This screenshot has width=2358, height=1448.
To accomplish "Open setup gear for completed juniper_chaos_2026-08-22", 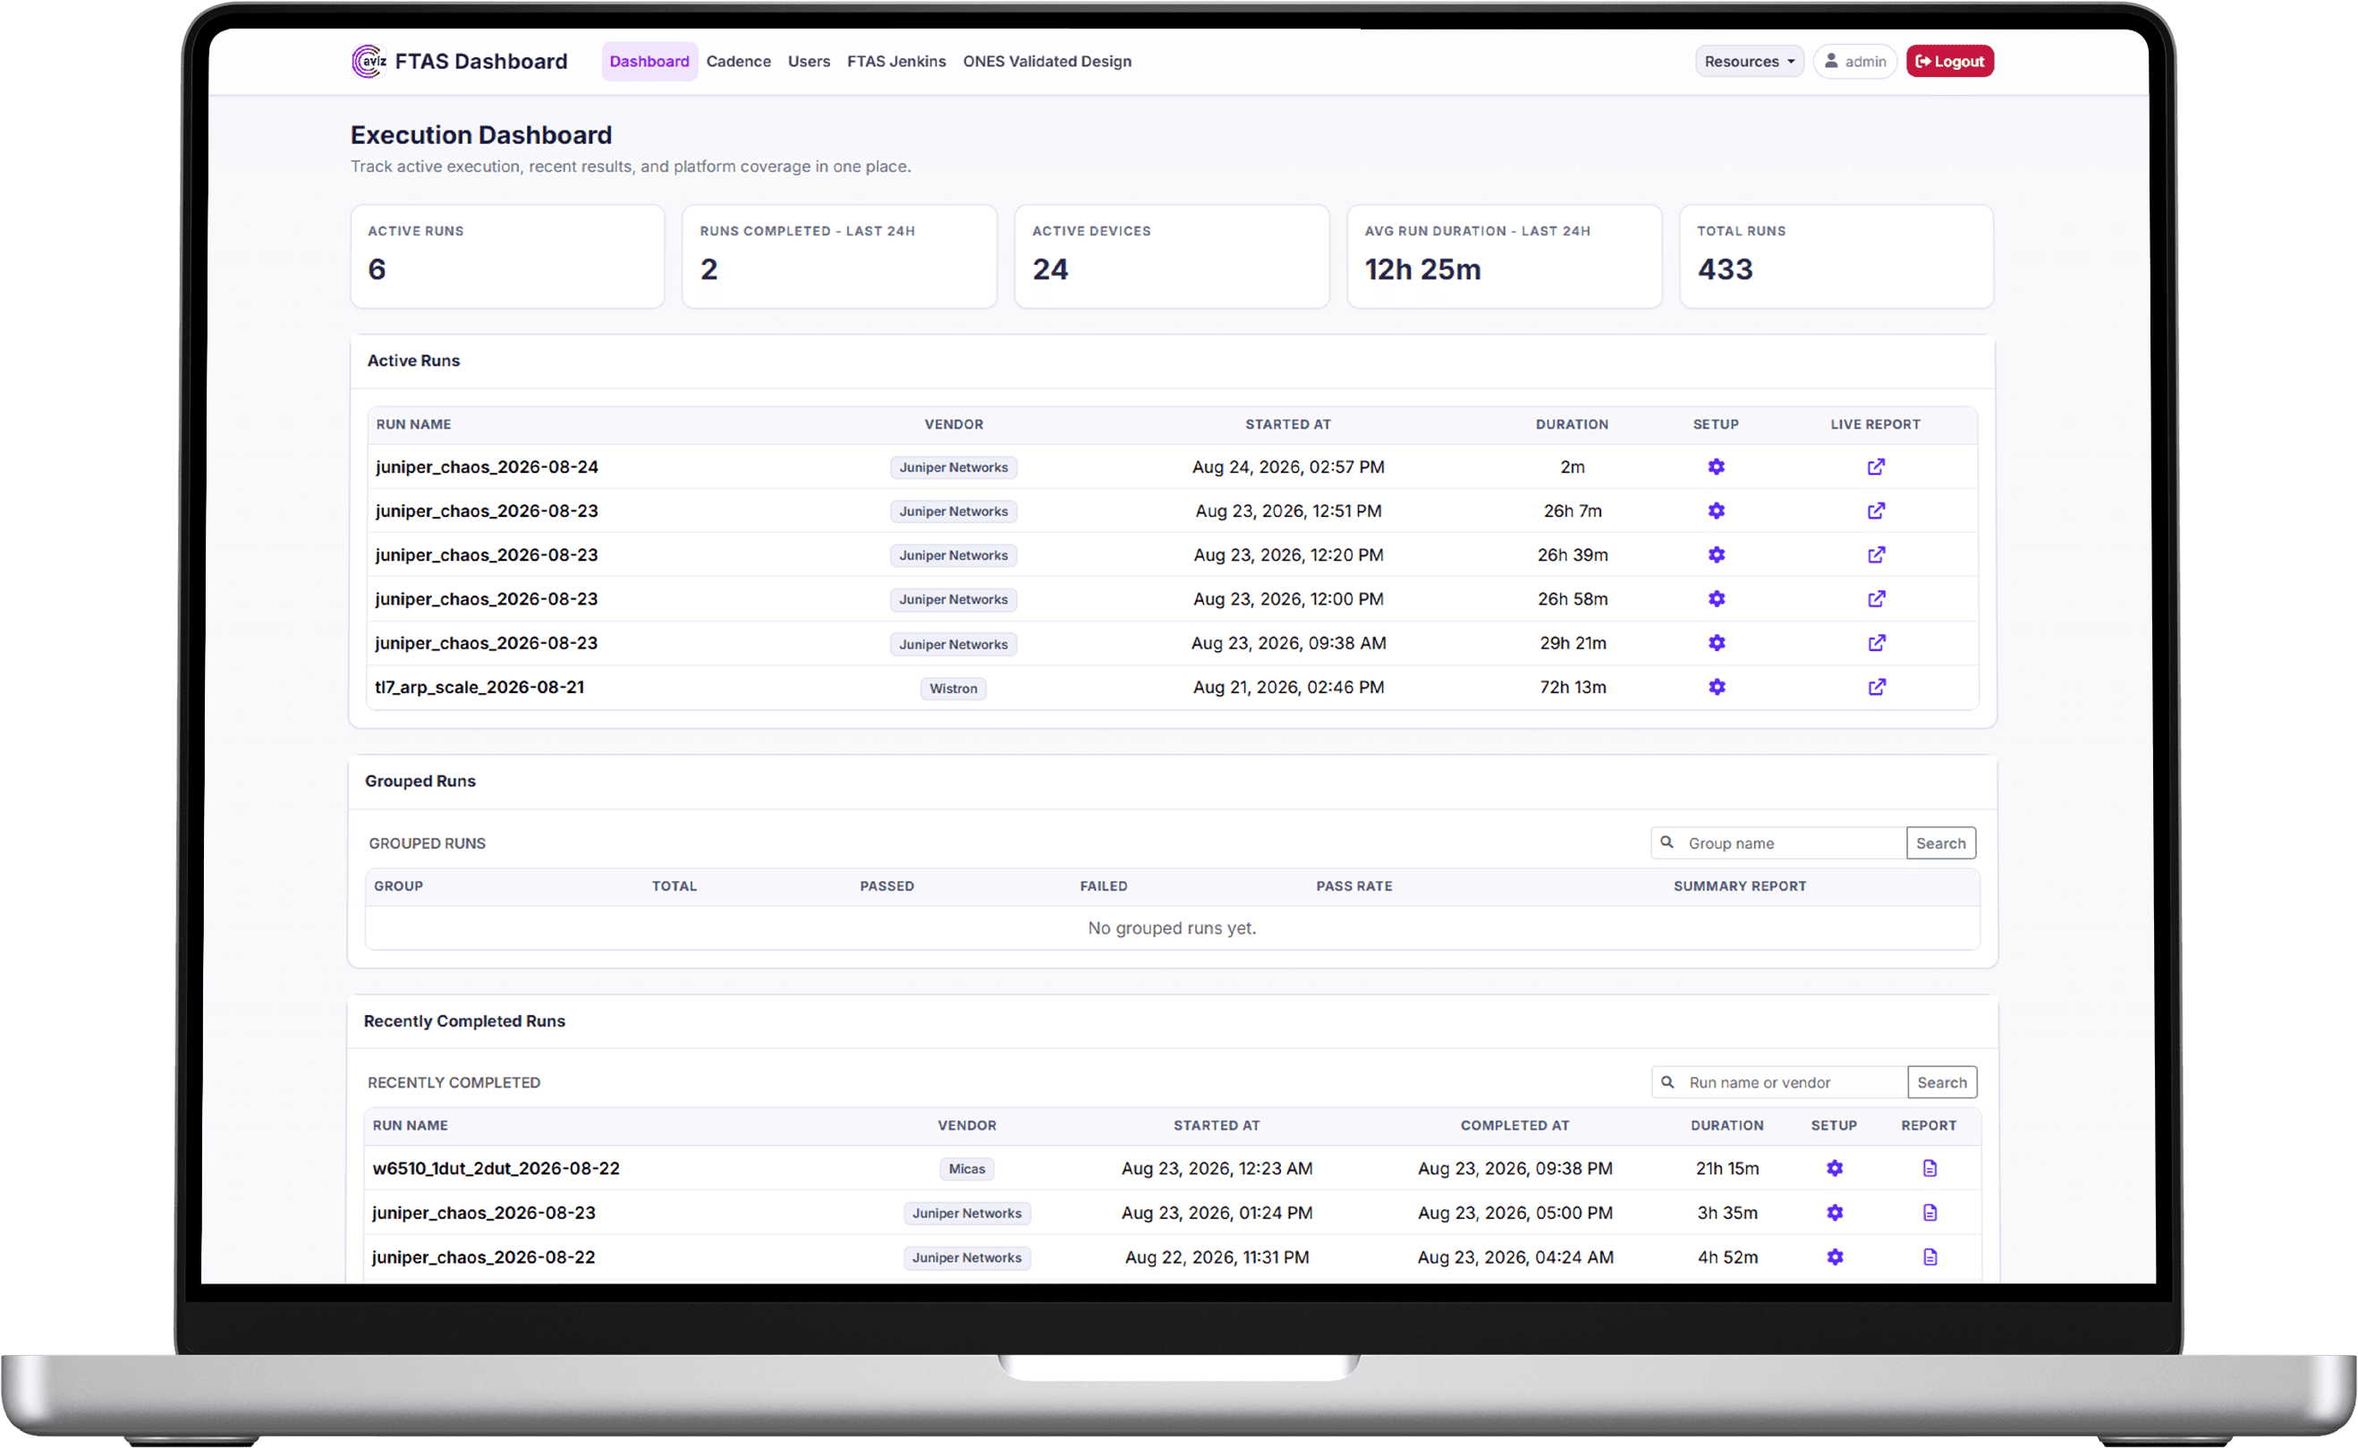I will tap(1834, 1257).
